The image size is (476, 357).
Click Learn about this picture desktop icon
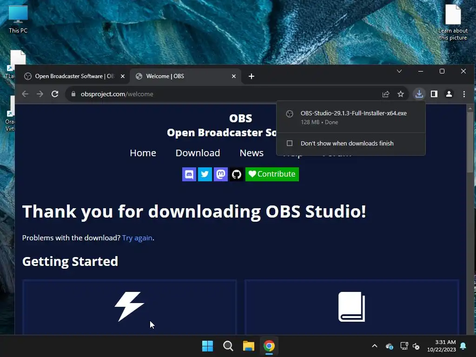(453, 22)
